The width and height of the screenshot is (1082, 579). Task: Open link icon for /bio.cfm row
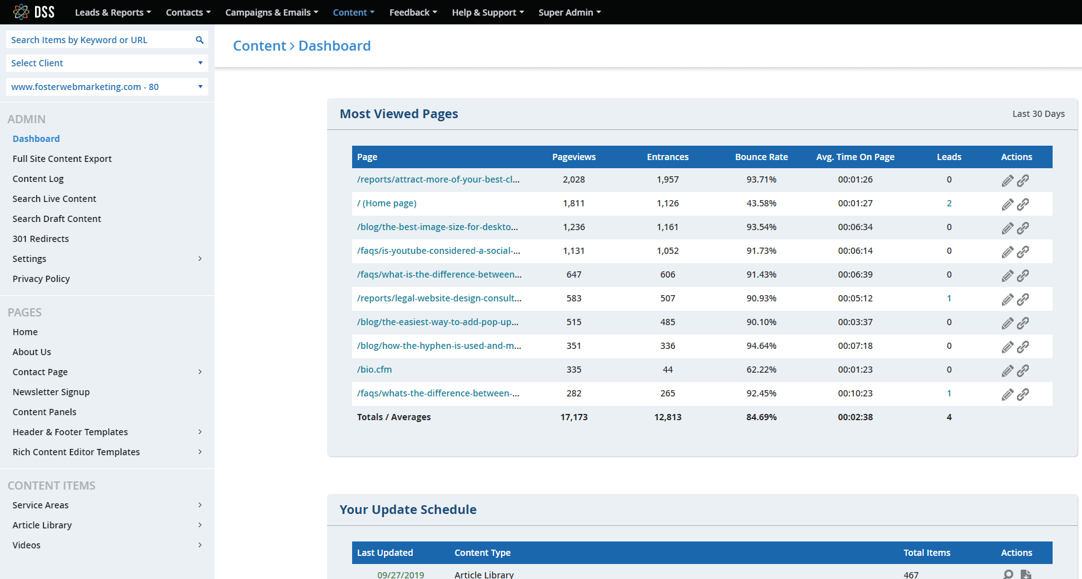pyautogui.click(x=1023, y=371)
